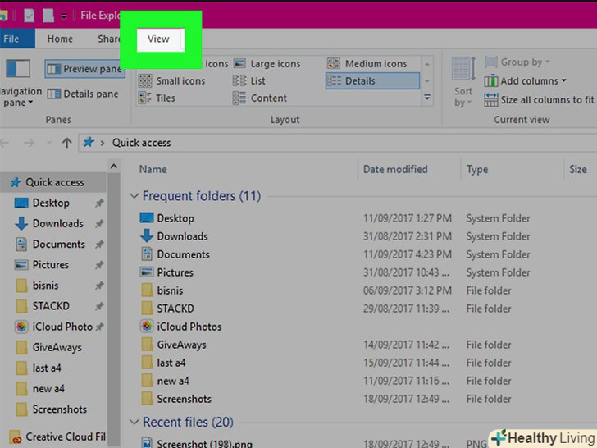597x448 pixels.
Task: Click the navigation pane scroll up arrow
Action: 113,166
